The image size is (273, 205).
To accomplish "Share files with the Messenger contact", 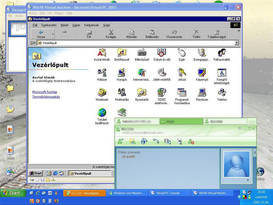I will [132, 141].
